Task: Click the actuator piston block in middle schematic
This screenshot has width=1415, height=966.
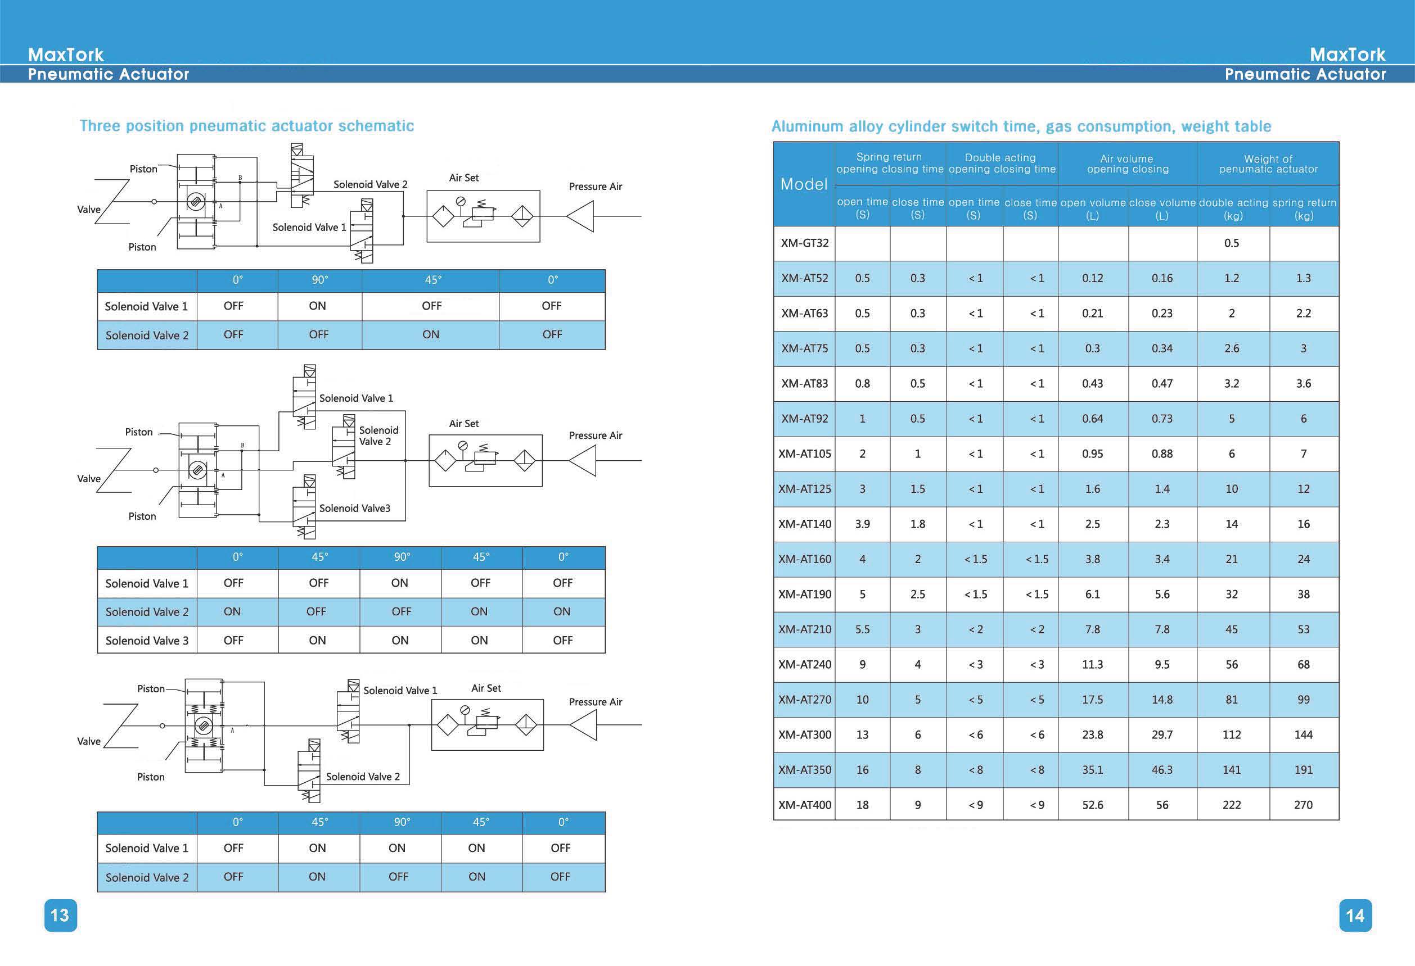Action: [198, 470]
